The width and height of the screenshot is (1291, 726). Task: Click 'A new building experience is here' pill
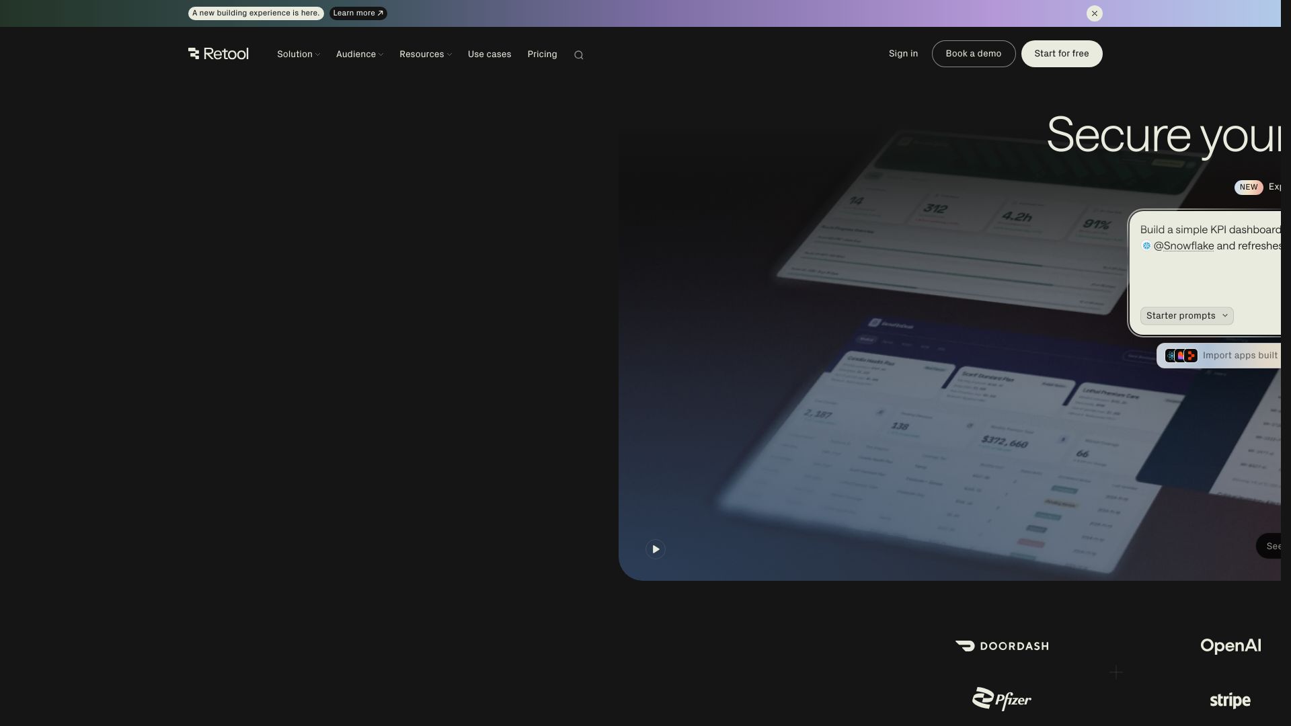(x=256, y=13)
